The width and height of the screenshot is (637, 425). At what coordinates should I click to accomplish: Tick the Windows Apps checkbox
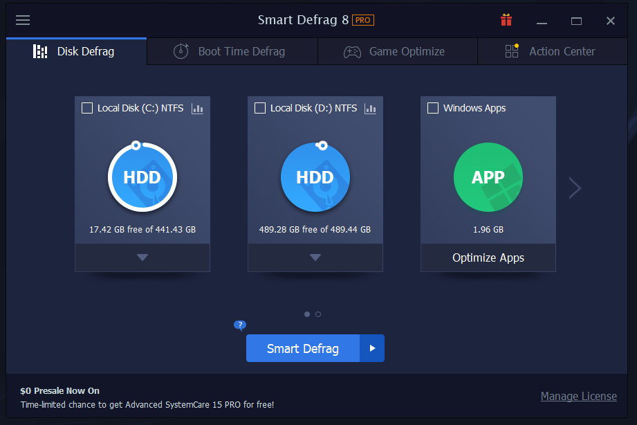[x=433, y=108]
